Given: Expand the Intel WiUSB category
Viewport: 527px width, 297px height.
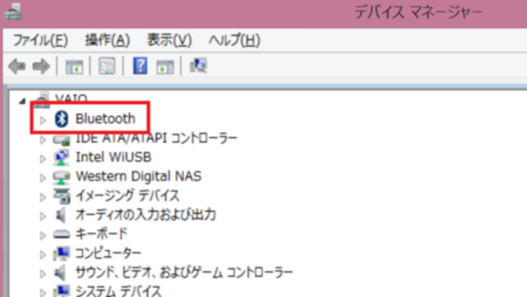Looking at the screenshot, I should pos(43,159).
